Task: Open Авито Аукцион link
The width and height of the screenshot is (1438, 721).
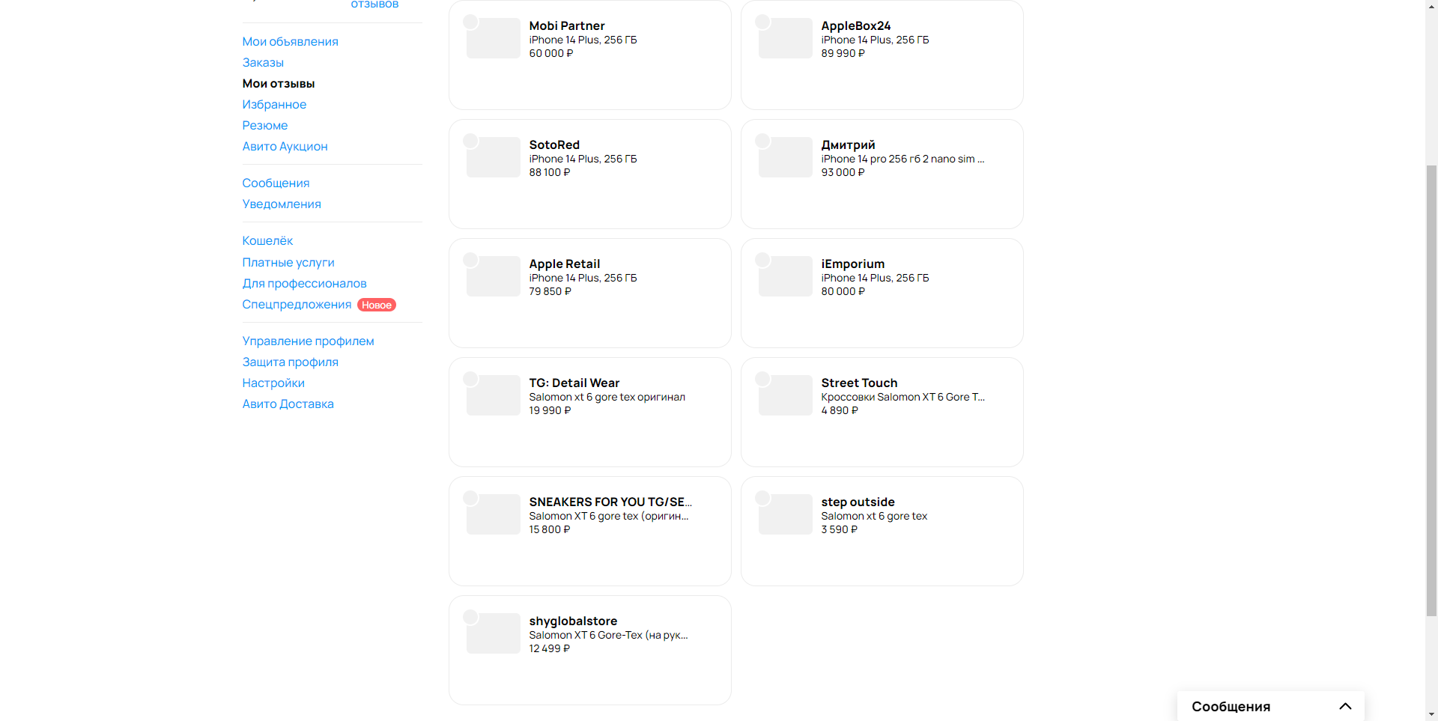Action: click(x=285, y=146)
